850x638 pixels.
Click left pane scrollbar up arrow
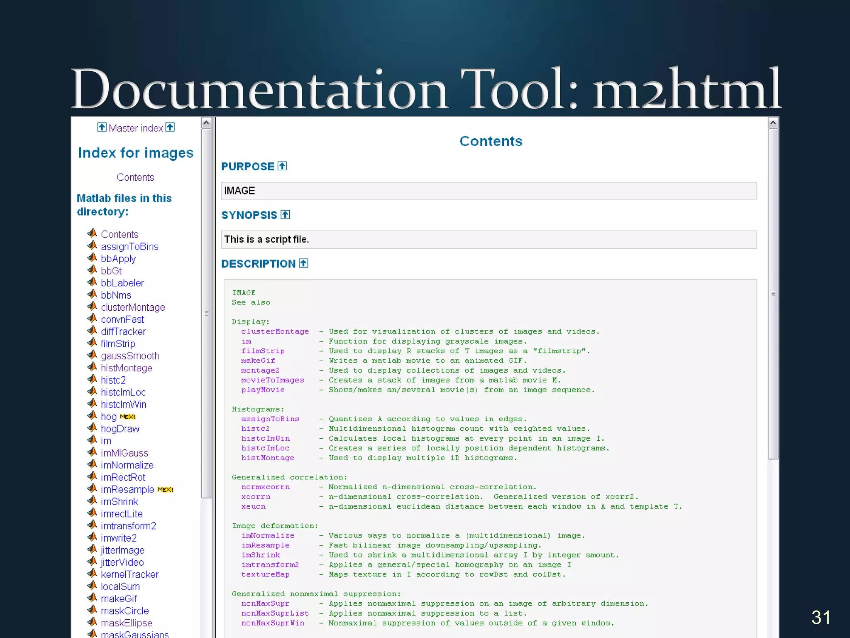[206, 123]
